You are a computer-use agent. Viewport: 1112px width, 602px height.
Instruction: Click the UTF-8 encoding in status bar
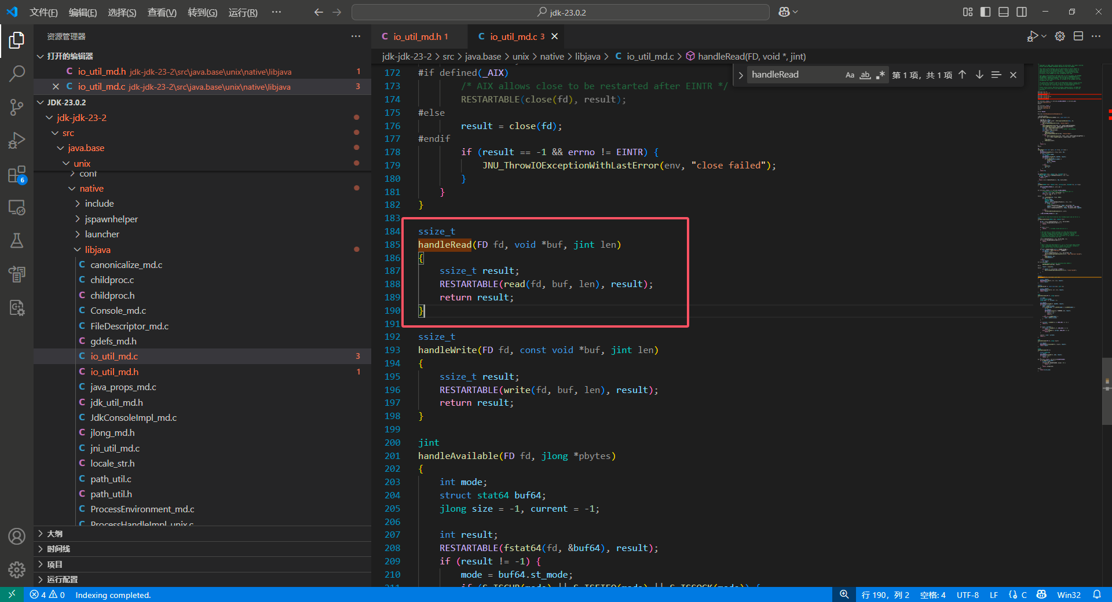point(967,594)
